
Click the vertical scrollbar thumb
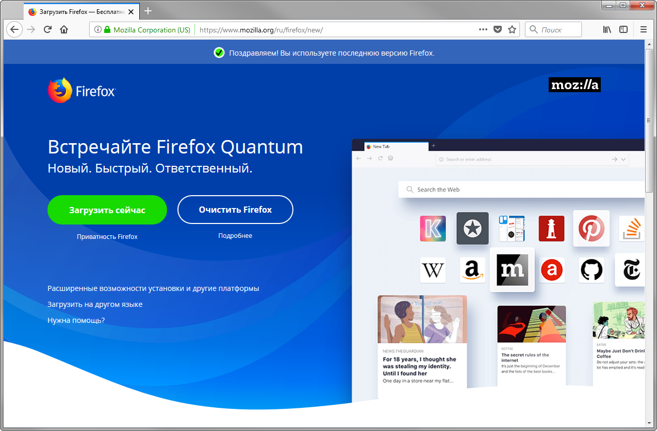click(649, 120)
